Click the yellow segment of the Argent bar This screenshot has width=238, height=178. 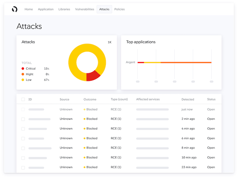pyautogui.click(x=152, y=63)
